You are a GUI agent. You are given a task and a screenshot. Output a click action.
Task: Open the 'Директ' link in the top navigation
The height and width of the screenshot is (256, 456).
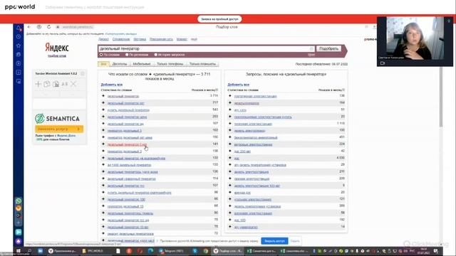[103, 39]
